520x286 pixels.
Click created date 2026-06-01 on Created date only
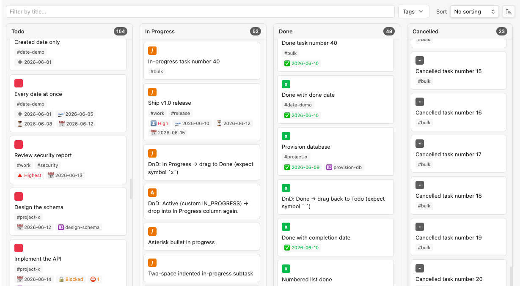(34, 62)
